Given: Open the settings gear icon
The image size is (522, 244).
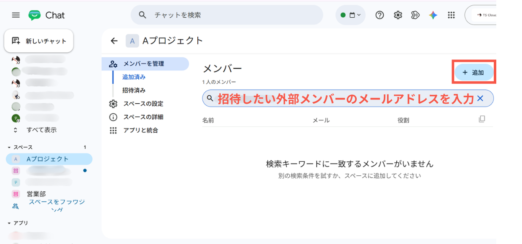Looking at the screenshot, I should pos(398,15).
